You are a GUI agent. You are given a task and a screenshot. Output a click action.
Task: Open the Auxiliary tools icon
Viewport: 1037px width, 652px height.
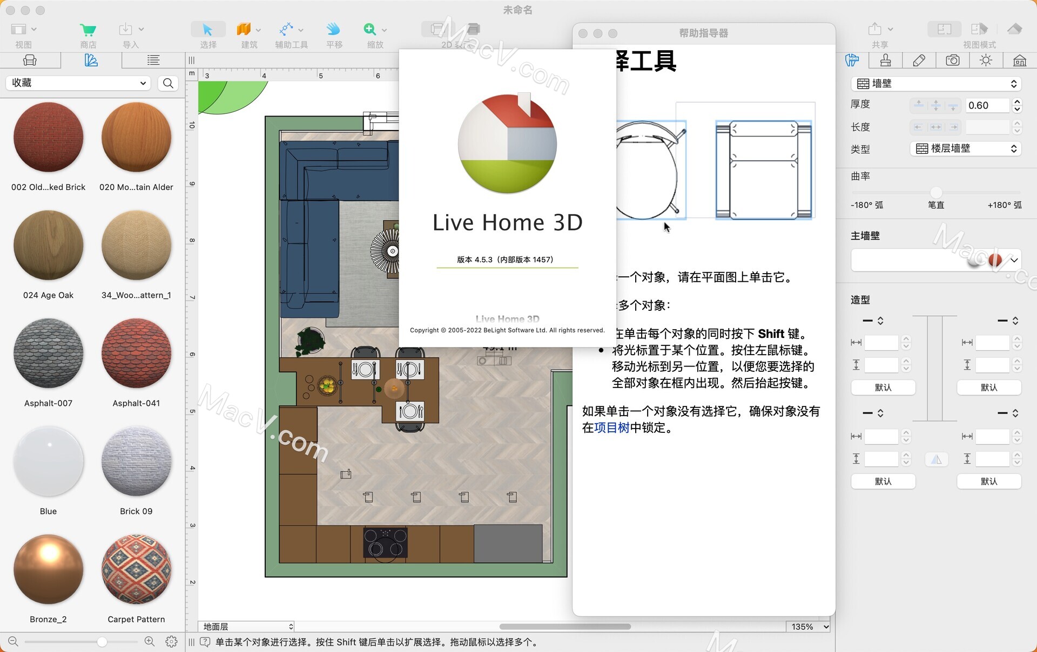(x=286, y=29)
